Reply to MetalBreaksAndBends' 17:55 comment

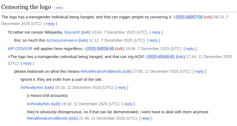click(x=199, y=71)
